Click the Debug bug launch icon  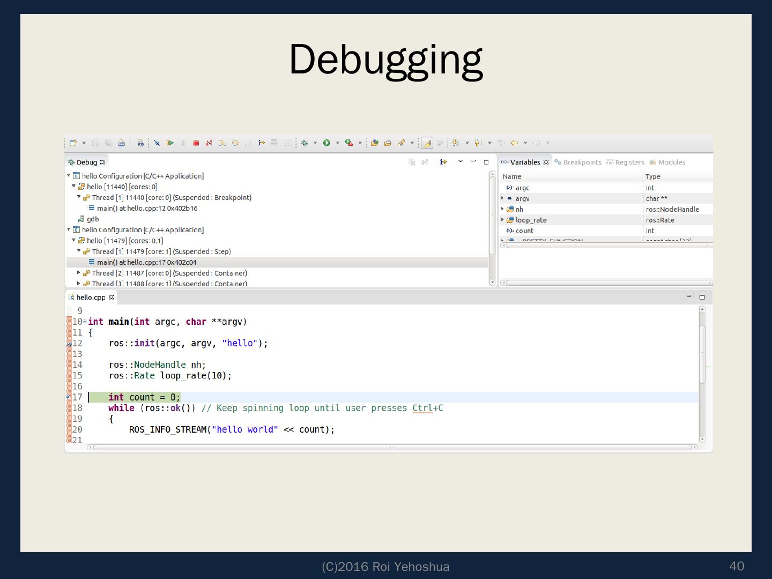(x=304, y=143)
